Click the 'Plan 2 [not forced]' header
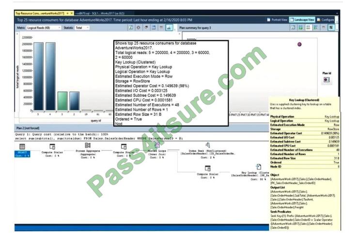The width and height of the screenshot is (357, 238). tap(28, 128)
